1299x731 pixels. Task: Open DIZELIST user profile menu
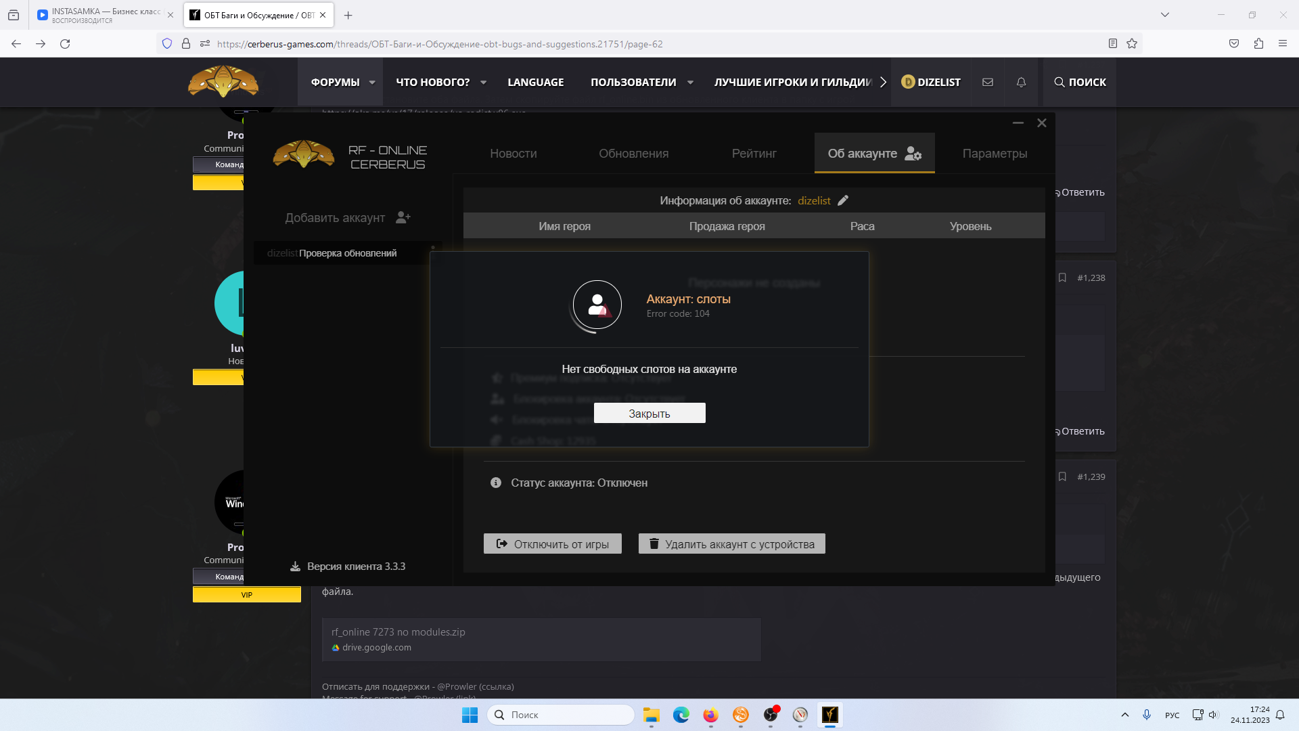(932, 82)
